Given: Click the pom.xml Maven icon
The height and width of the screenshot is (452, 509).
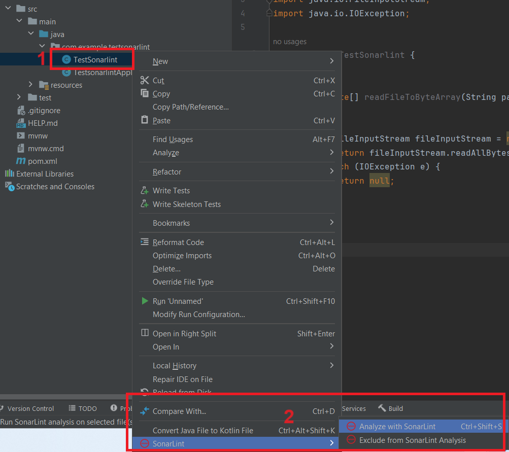Looking at the screenshot, I should 21,161.
